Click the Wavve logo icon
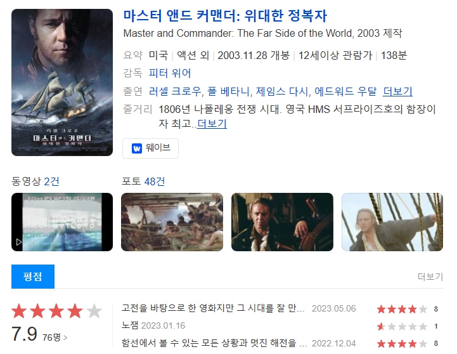The width and height of the screenshot is (457, 354). [x=137, y=148]
